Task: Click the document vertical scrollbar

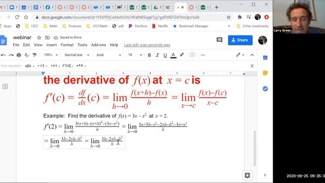Action: (255, 148)
